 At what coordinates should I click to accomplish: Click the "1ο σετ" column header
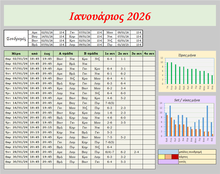click(x=109, y=53)
